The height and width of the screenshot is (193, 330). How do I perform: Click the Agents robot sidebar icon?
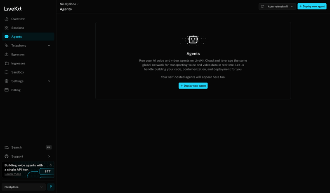[7, 37]
